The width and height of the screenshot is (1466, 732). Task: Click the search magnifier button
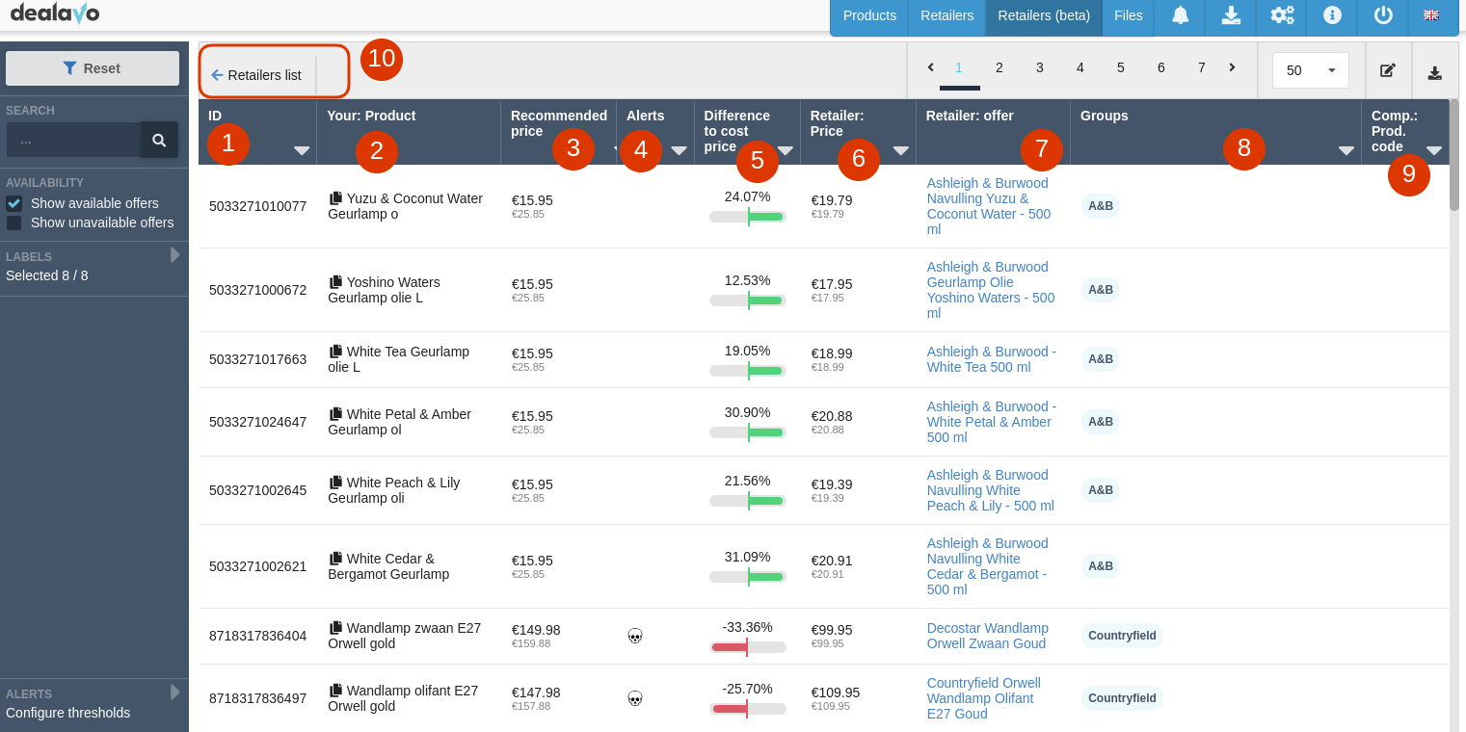pos(159,140)
